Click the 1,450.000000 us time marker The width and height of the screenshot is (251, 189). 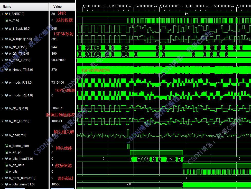pos(171,6)
